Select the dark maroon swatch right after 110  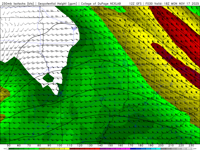72,148
